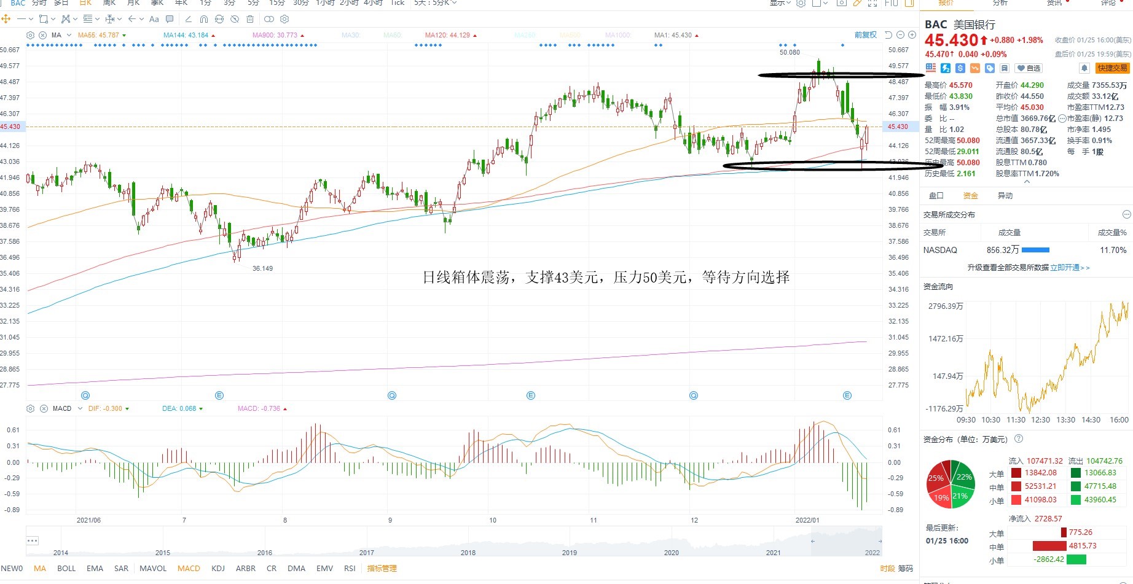Toggle the MACD indicator in bottom bar

click(189, 569)
